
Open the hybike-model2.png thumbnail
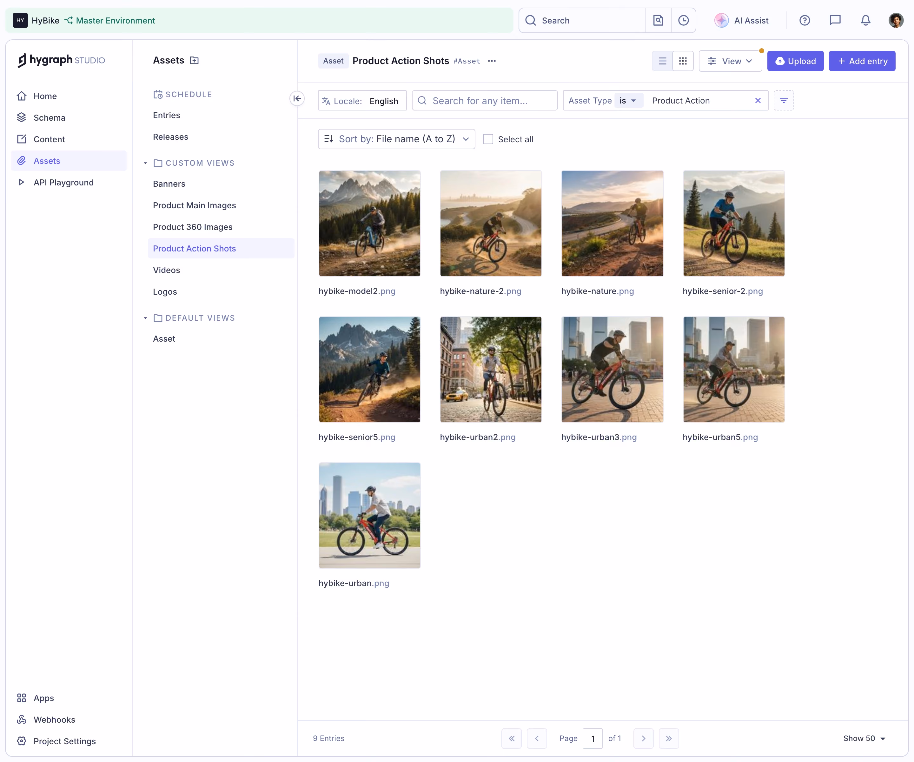[x=369, y=224]
